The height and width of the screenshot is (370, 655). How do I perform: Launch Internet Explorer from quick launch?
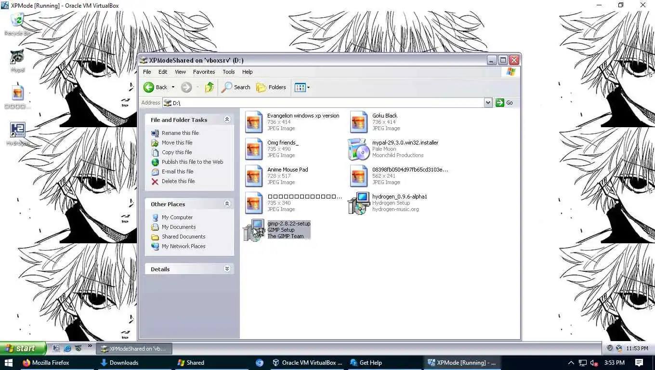67,348
